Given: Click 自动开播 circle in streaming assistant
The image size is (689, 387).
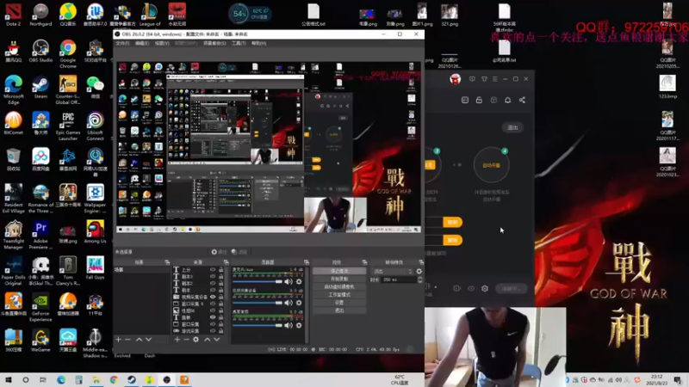Looking at the screenshot, I should coord(491,165).
